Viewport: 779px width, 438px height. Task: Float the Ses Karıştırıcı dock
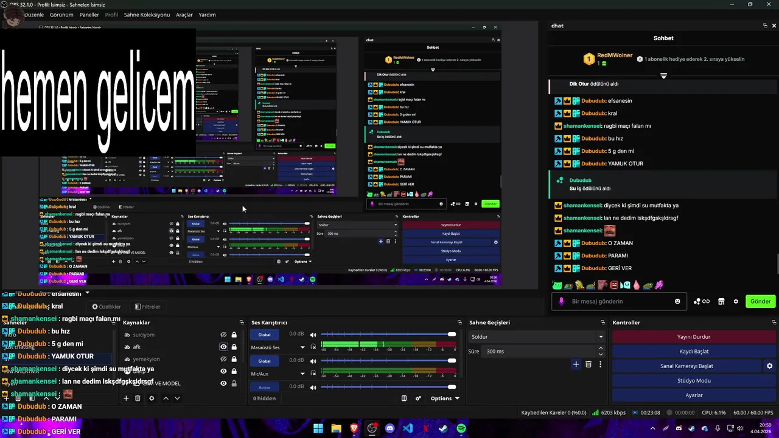[459, 322]
